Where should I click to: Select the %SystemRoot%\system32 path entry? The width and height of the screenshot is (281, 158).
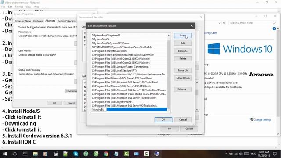[x=129, y=35]
